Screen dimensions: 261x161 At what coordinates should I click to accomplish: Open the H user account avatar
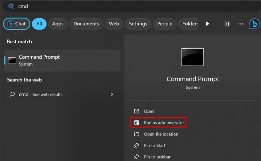[x=227, y=24]
